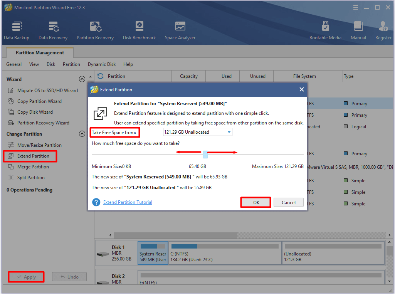Click the Register icon

(x=383, y=26)
